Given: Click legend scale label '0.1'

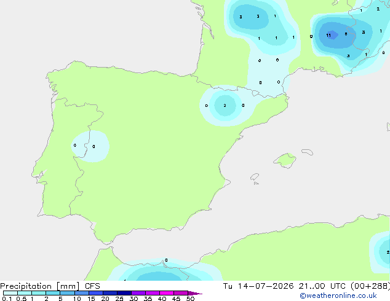Looking at the screenshot, I should pyautogui.click(x=7, y=299).
